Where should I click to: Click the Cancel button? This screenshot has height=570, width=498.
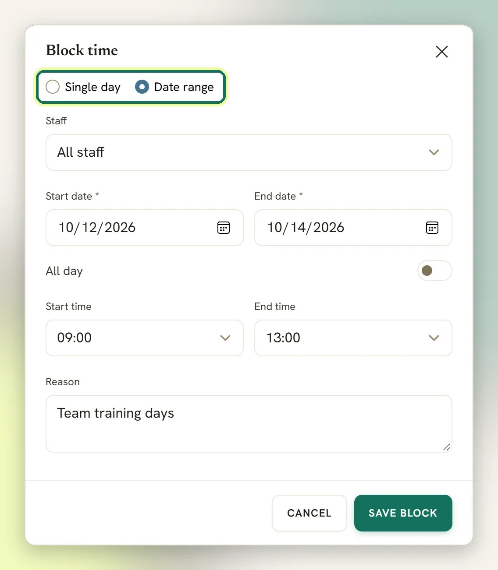click(309, 513)
